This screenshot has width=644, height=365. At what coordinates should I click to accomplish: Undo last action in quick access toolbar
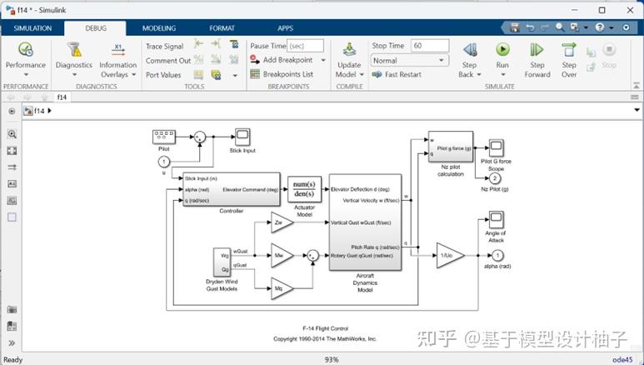pos(530,27)
